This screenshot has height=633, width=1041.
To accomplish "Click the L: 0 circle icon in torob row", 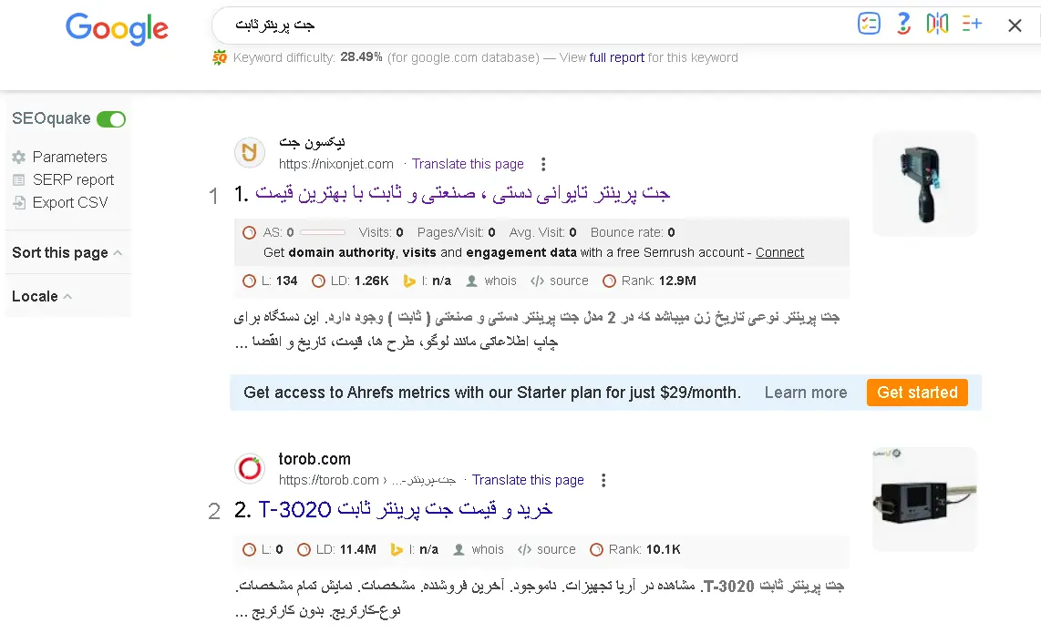I will tap(249, 550).
